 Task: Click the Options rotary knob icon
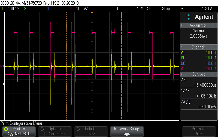click(42, 129)
